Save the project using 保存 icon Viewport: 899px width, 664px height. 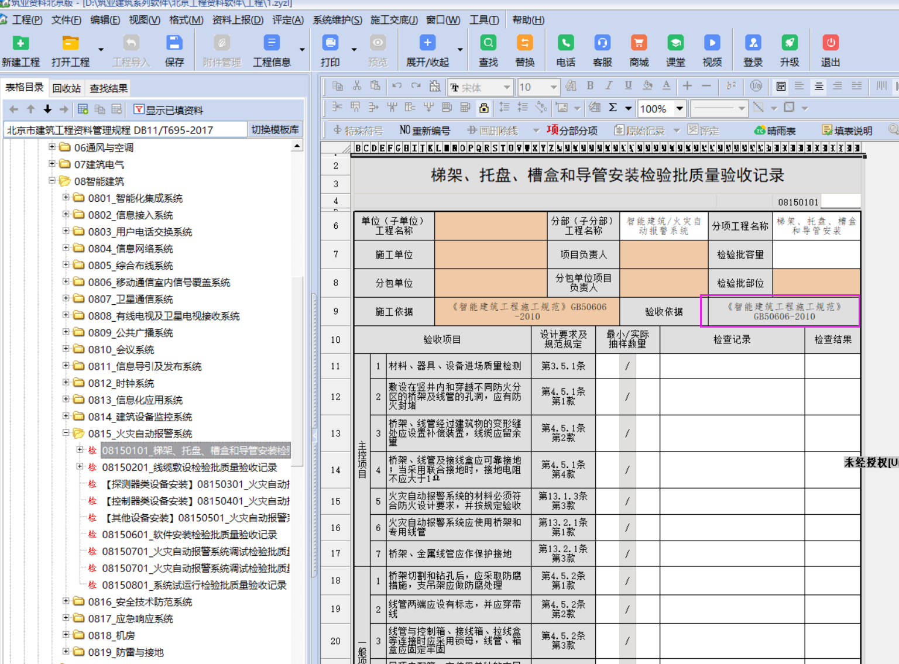[174, 44]
